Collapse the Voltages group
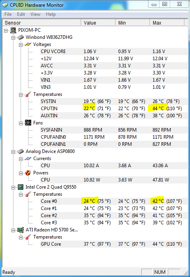This screenshot has width=190, height=277. [x=21, y=45]
